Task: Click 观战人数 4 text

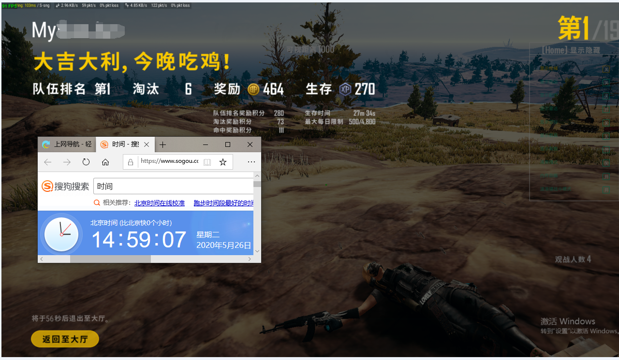Action: coord(573,259)
